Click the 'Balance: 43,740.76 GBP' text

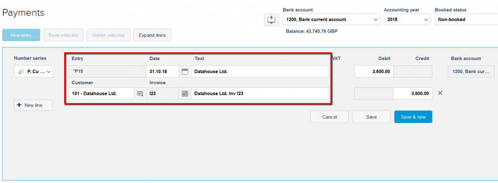pos(312,31)
